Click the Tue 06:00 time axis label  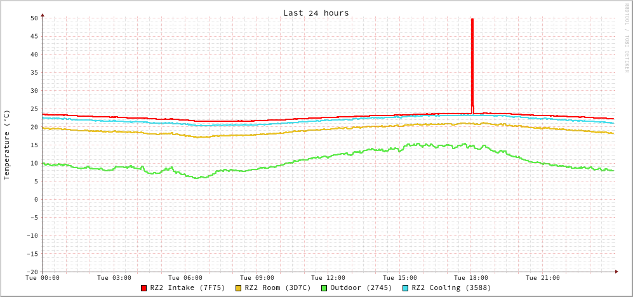point(185,278)
